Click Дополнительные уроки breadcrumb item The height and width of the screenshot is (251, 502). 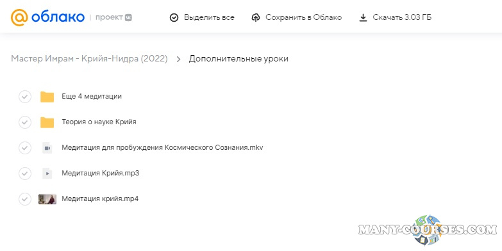click(x=238, y=59)
